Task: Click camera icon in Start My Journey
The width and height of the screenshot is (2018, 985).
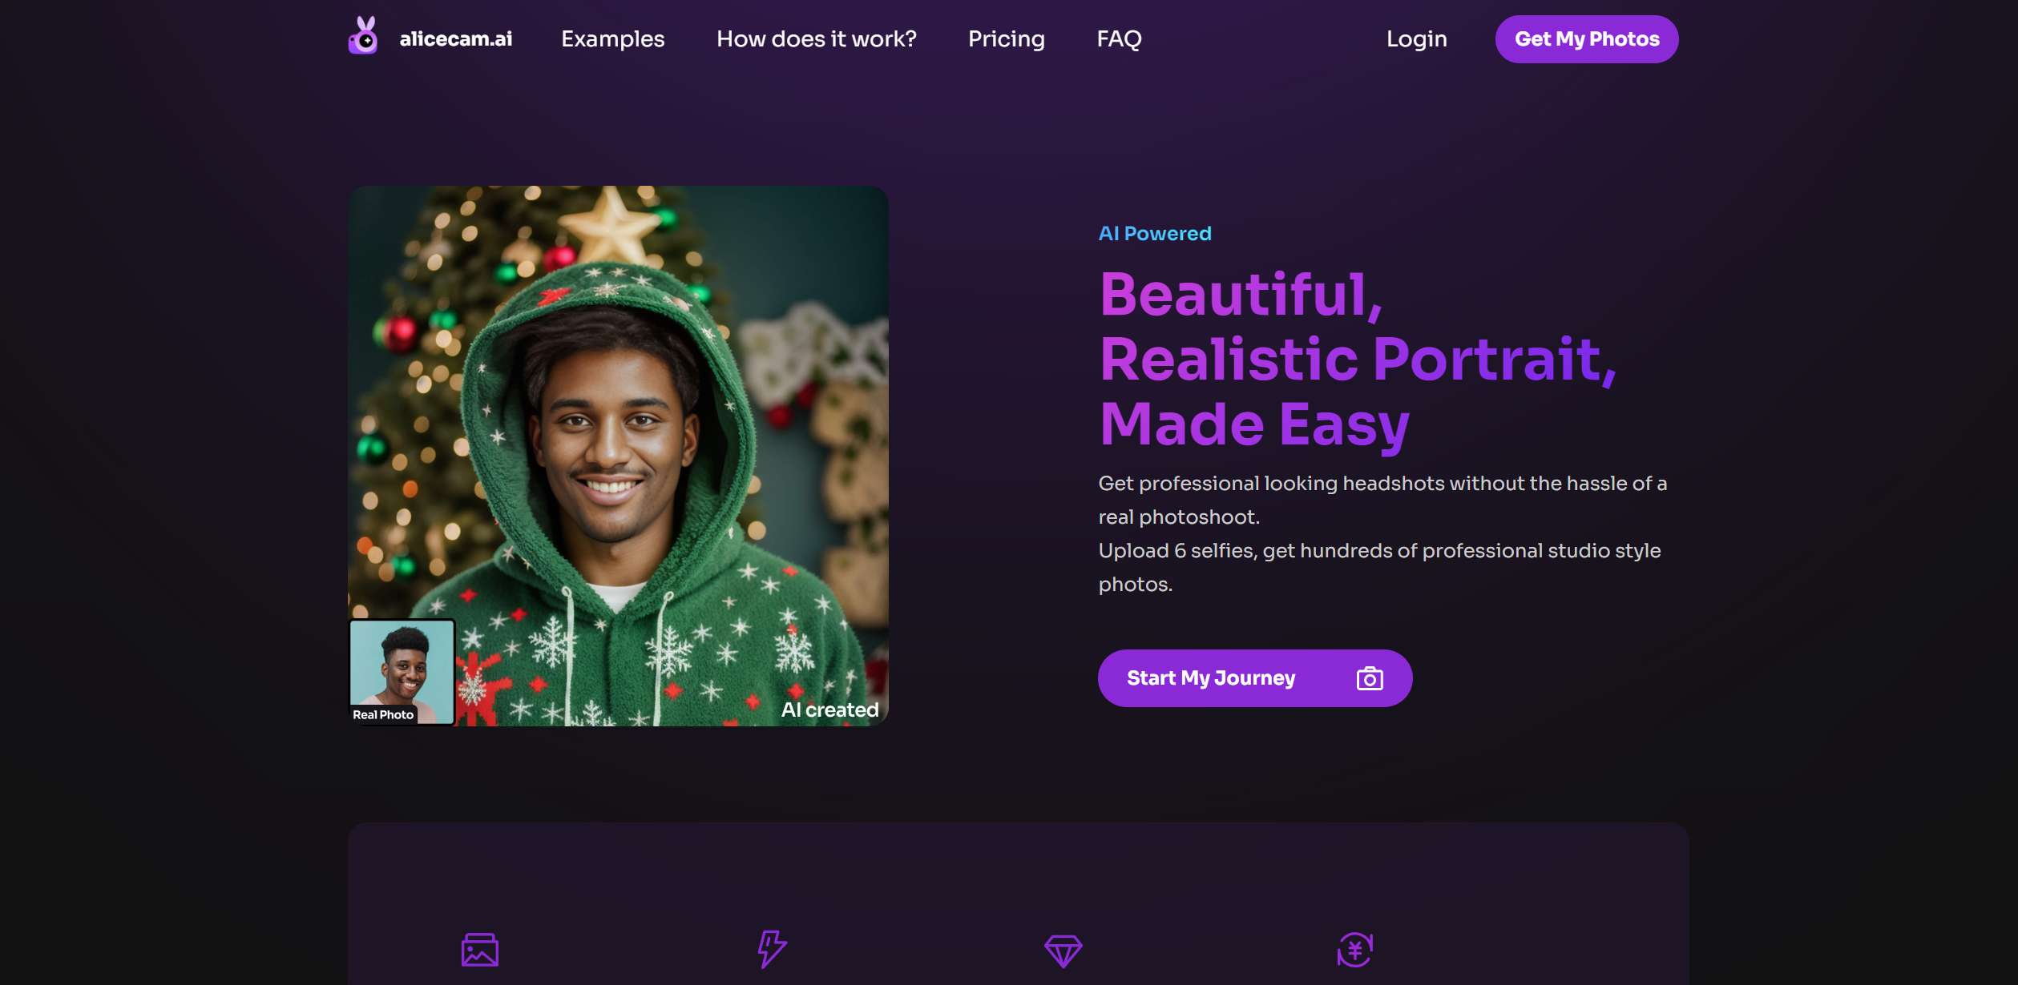Action: pos(1369,678)
